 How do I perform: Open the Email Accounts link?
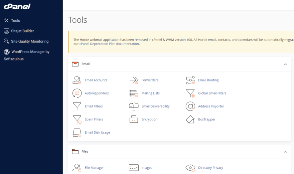[x=96, y=80]
